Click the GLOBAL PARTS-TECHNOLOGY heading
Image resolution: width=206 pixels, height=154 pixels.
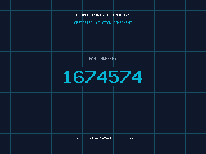tap(103, 15)
